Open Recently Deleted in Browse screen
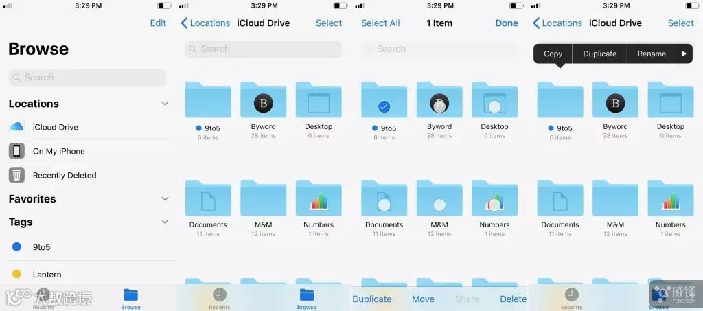The image size is (703, 311). click(87, 175)
